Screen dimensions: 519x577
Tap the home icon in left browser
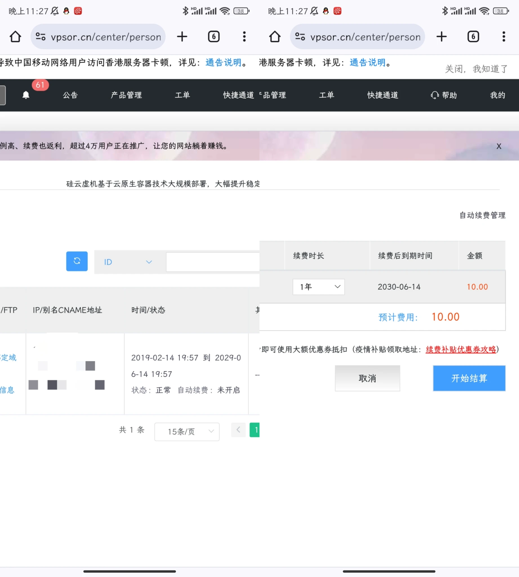click(15, 37)
